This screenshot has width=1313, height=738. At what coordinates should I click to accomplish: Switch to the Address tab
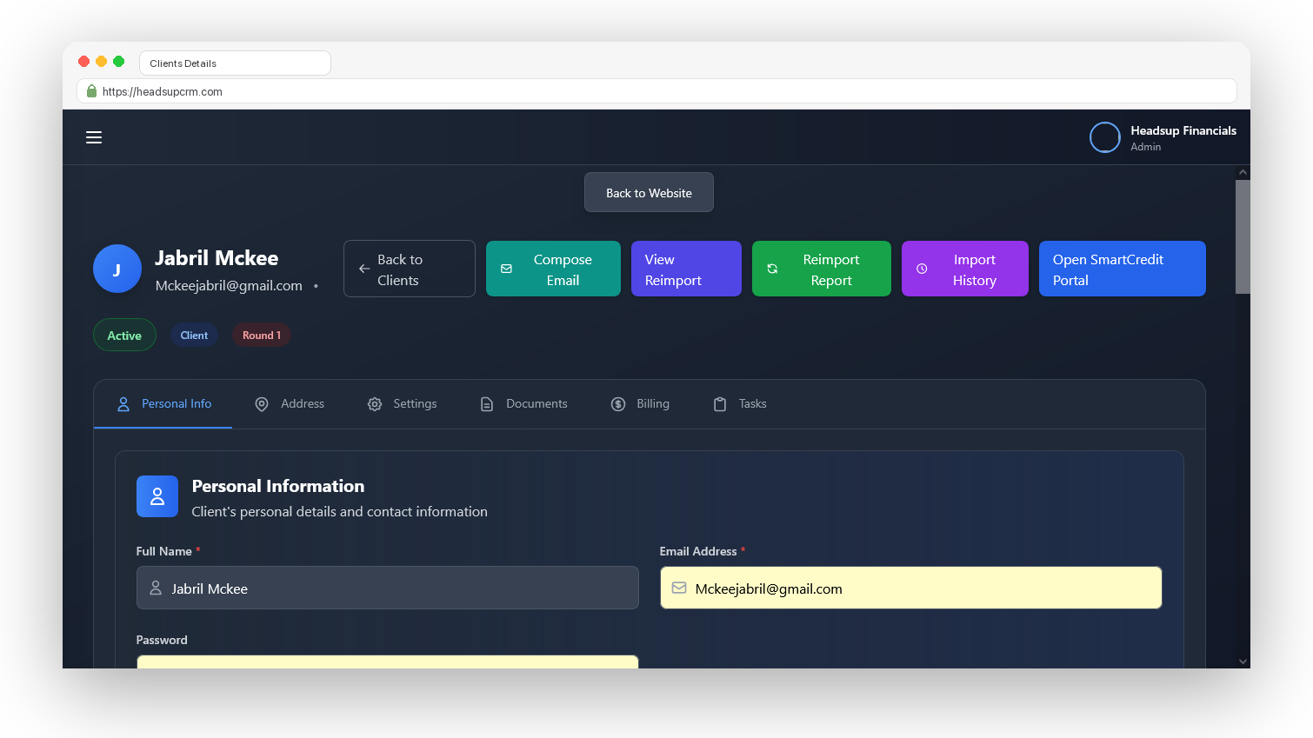290,404
